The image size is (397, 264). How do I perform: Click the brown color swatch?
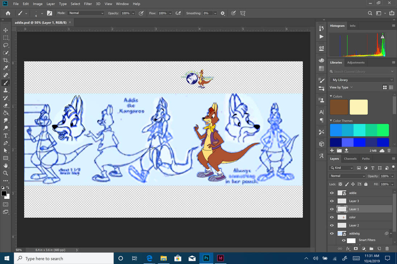pos(339,107)
